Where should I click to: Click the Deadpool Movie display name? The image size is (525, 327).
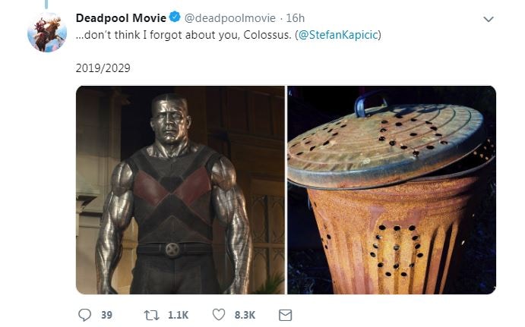coord(121,17)
